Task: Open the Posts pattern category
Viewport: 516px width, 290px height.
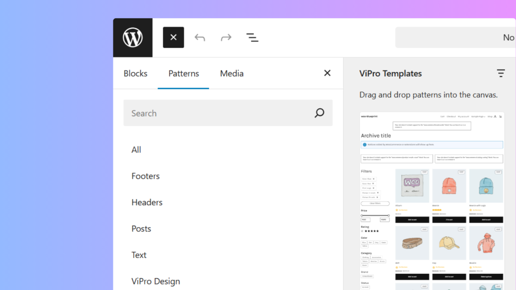Action: (142, 229)
